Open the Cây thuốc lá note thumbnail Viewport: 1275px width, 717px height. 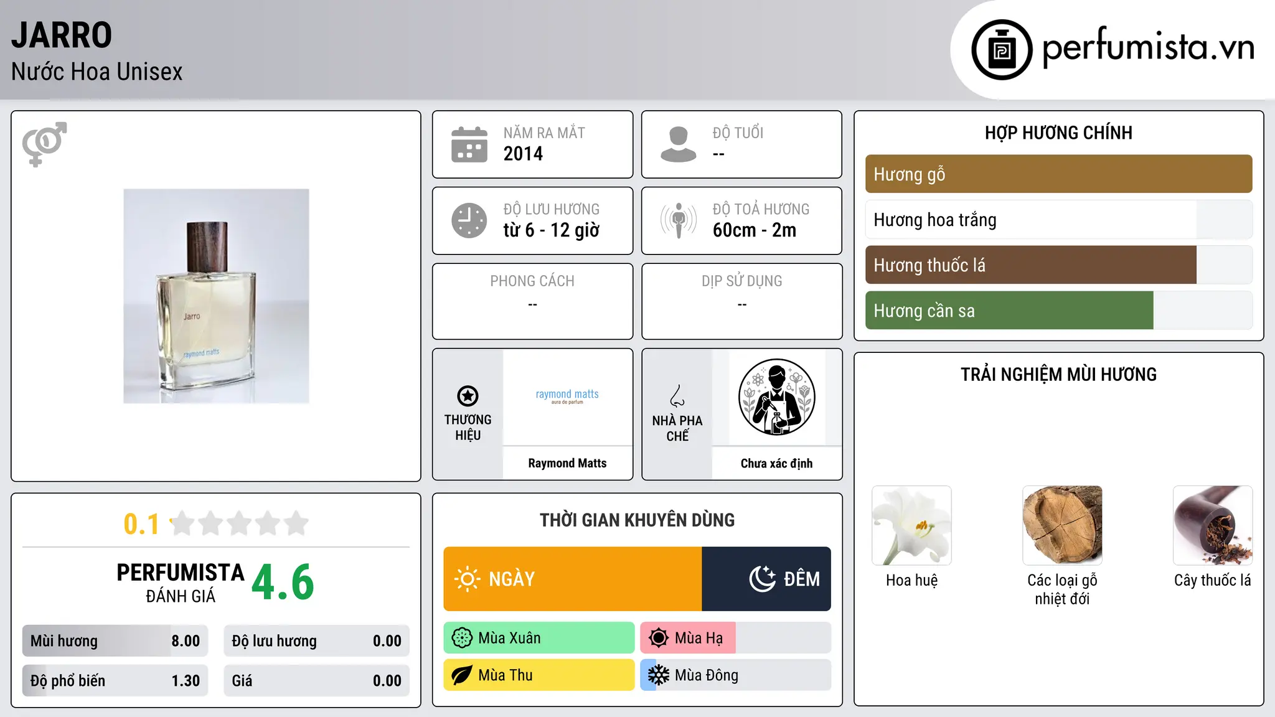pos(1213,525)
